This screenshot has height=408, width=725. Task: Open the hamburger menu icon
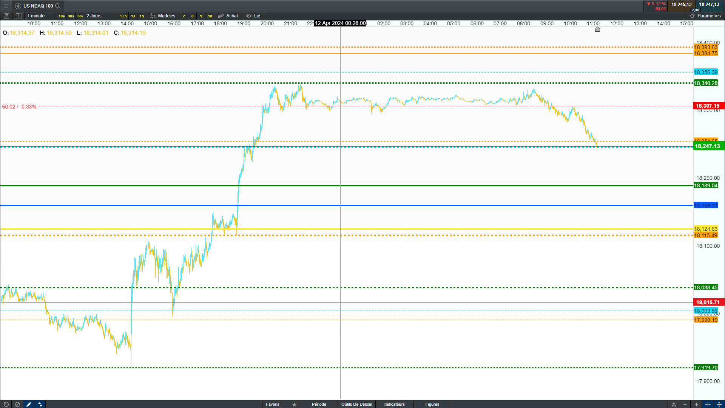[6, 6]
